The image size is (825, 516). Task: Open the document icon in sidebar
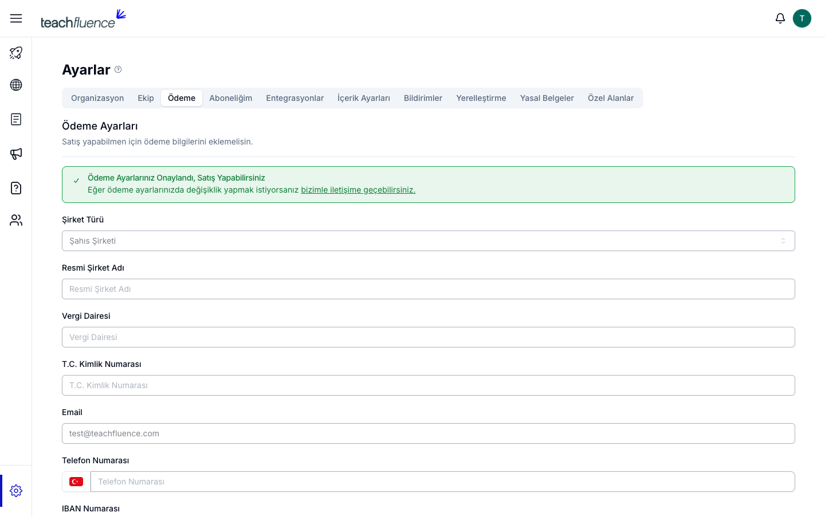click(x=16, y=119)
